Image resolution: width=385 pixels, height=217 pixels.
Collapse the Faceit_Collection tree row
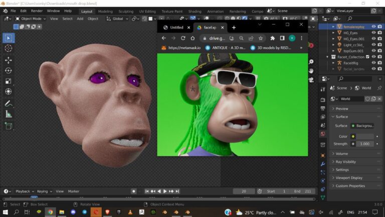click(x=327, y=57)
